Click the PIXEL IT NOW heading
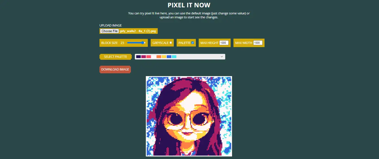Screen dimensions: 379x159 pyautogui.click(x=189, y=5)
